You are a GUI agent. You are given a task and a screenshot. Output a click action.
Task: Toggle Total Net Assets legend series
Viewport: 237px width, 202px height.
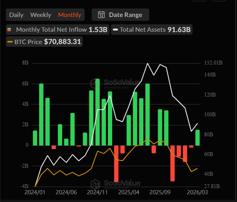coord(152,30)
